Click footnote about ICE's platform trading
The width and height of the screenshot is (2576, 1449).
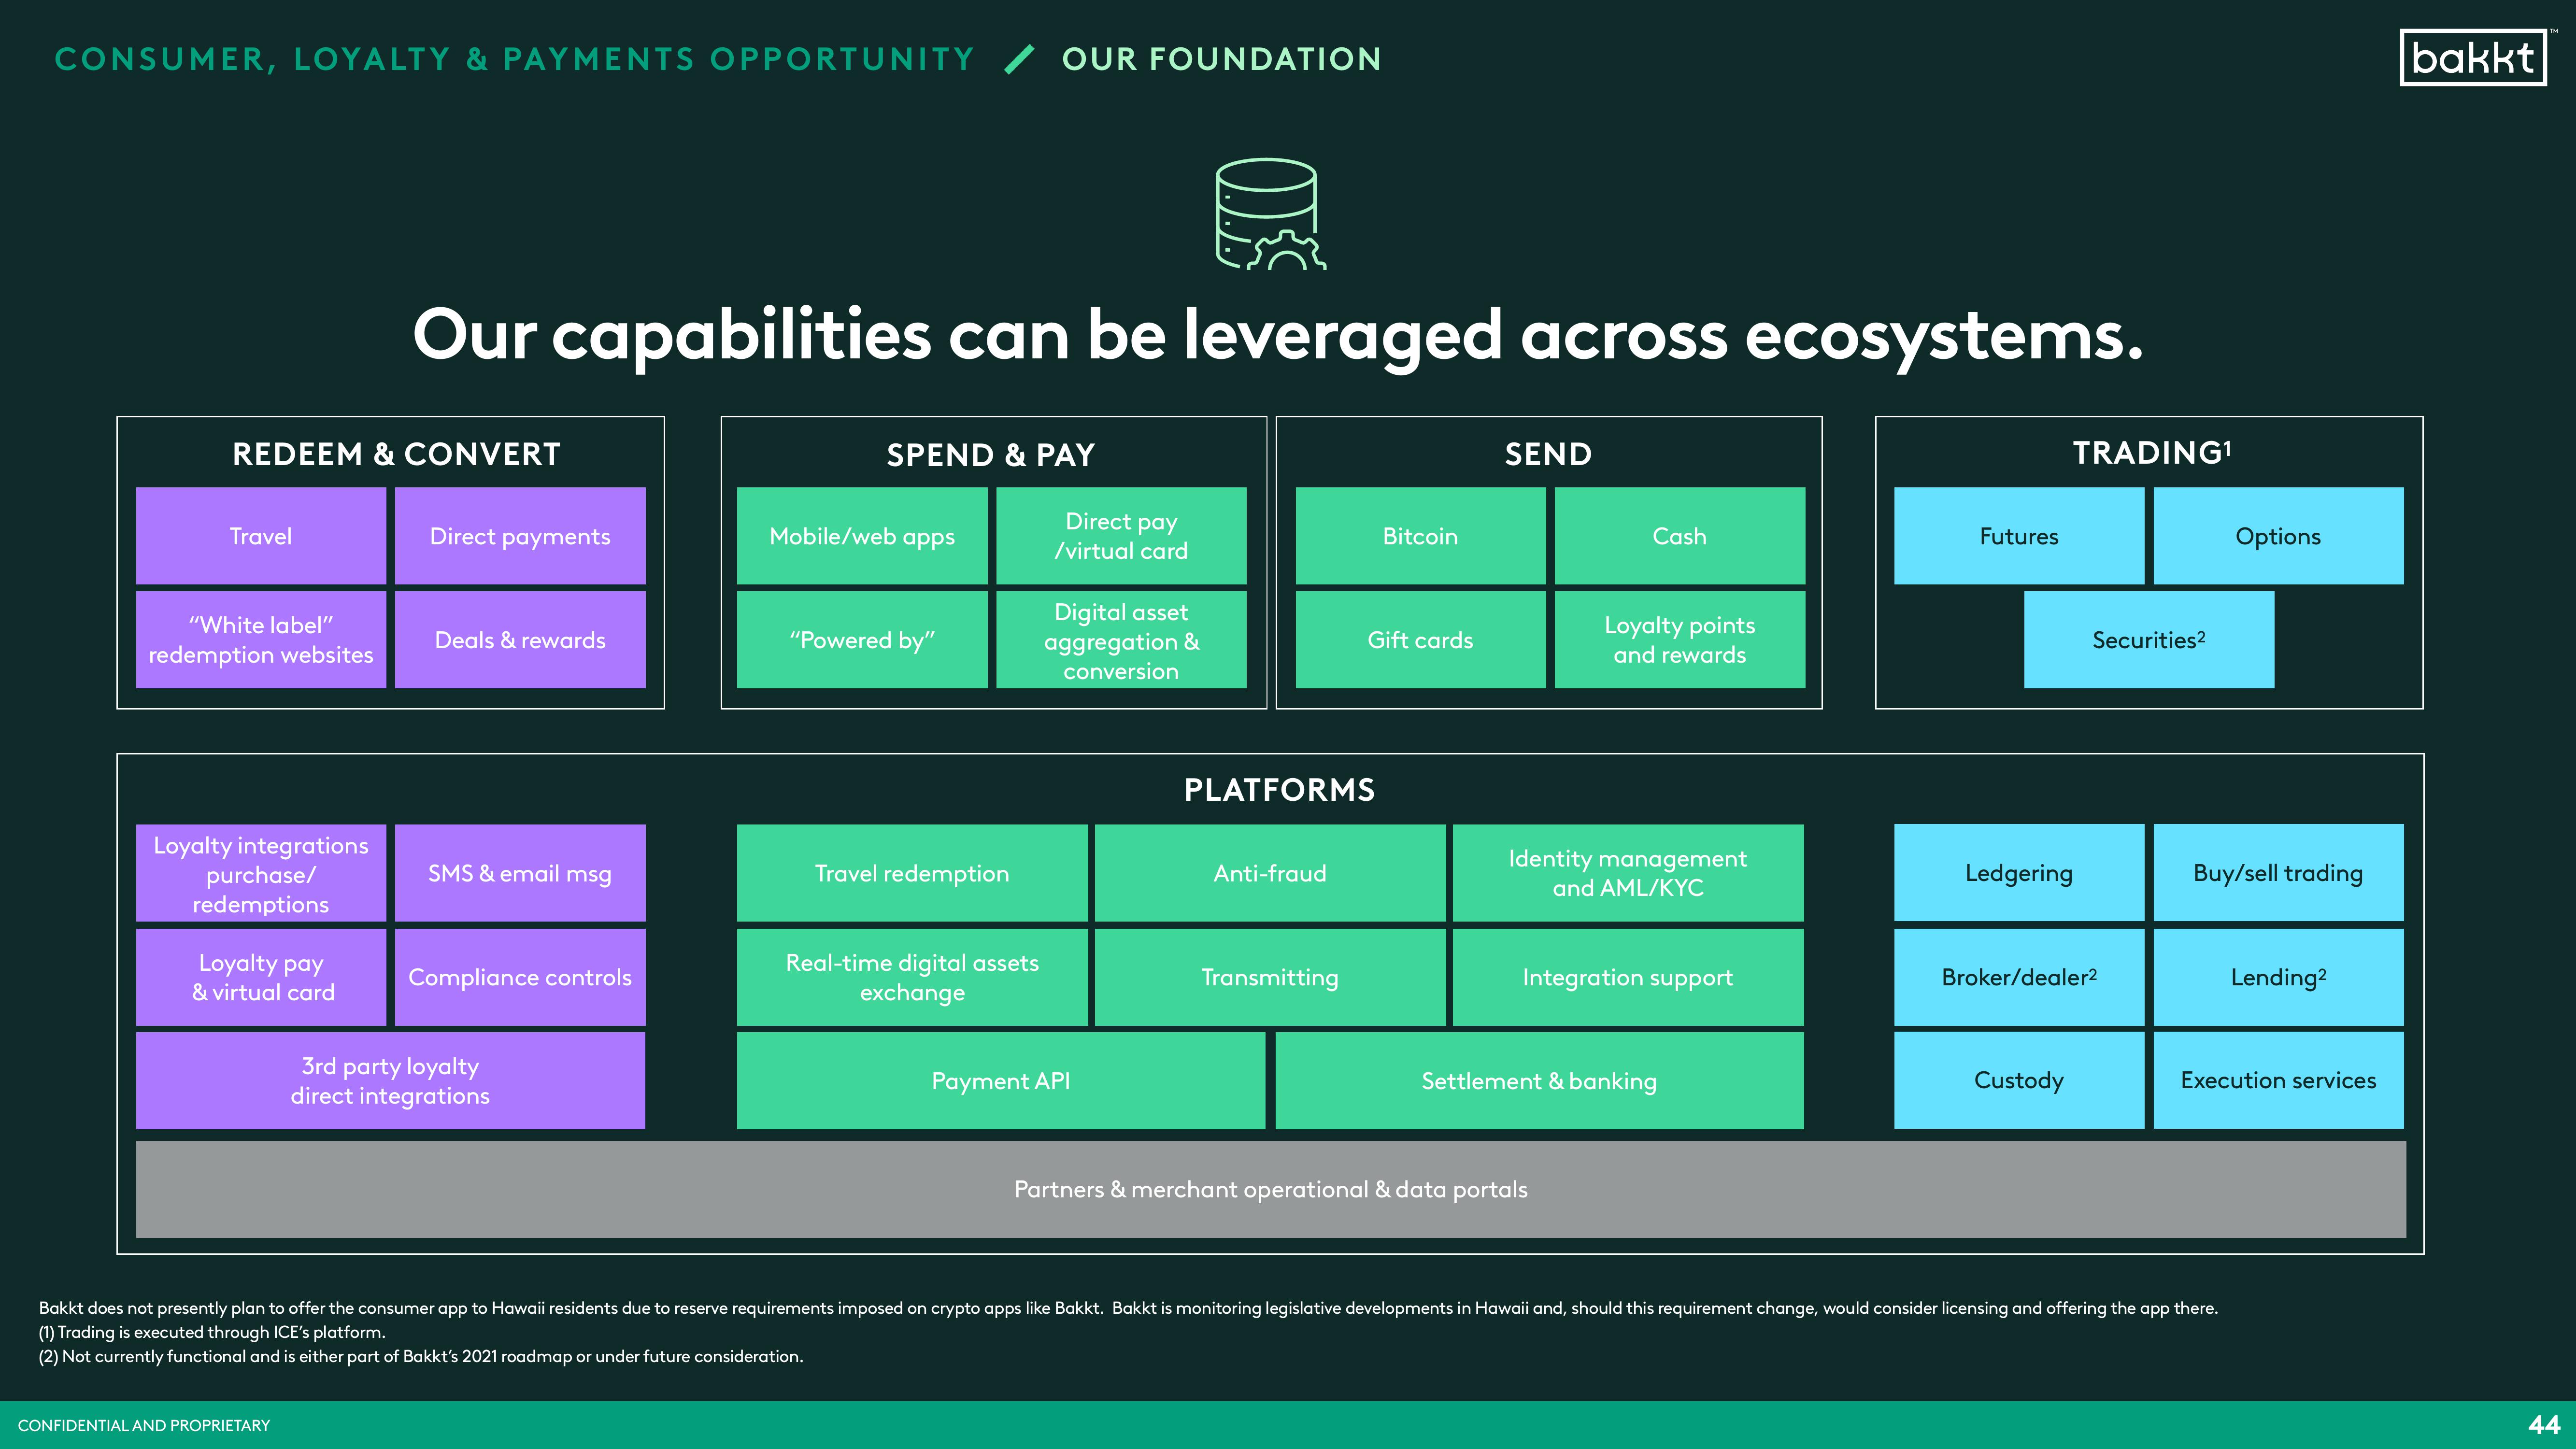212,1332
